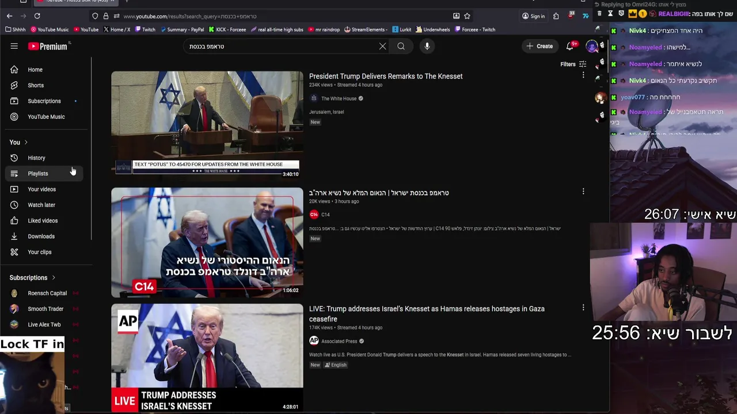
Task: Expand the You section chevron
Action: coord(26,143)
